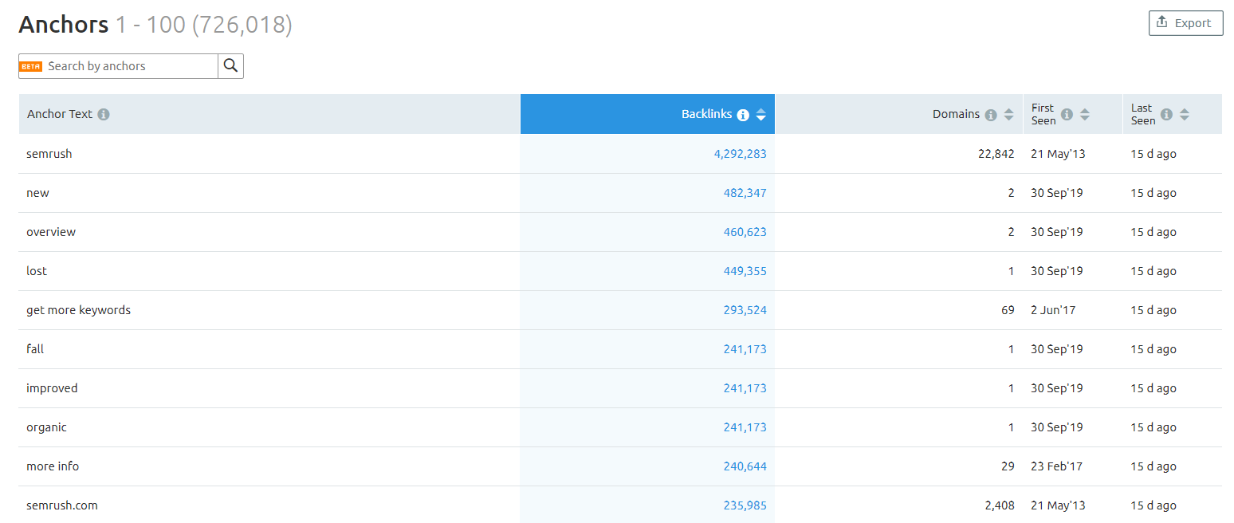
Task: Focus the Search by anchors field
Action: point(128,66)
